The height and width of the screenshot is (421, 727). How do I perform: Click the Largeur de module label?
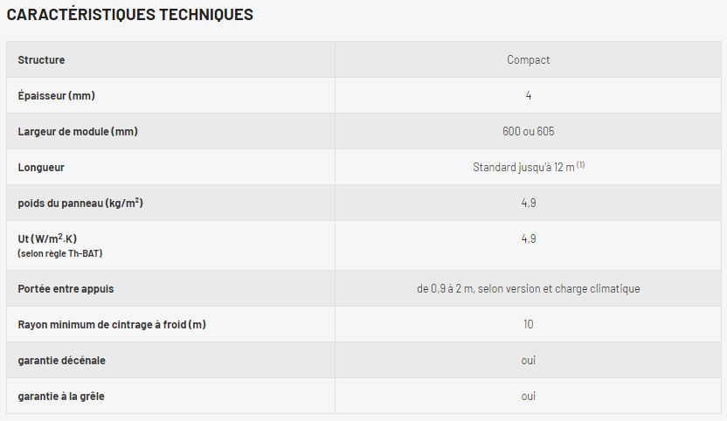tap(78, 131)
